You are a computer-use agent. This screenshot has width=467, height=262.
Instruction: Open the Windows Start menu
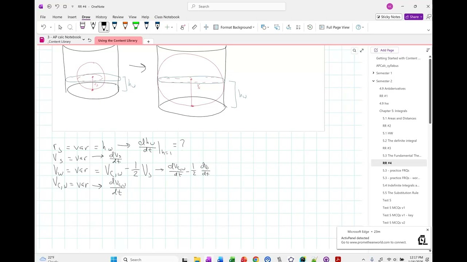pos(114,259)
